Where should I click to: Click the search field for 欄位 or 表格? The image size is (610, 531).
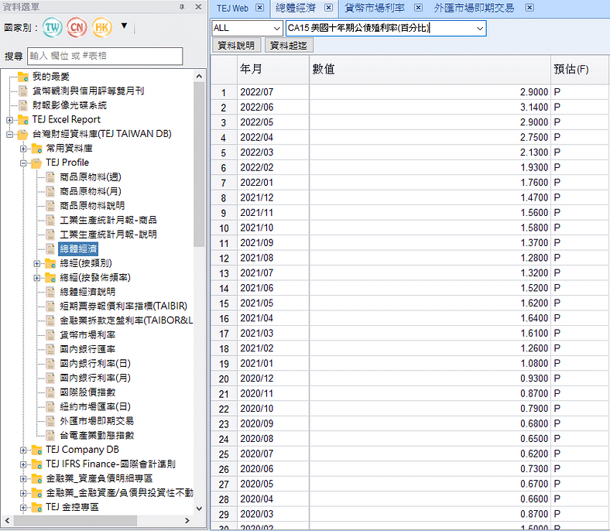[x=105, y=56]
